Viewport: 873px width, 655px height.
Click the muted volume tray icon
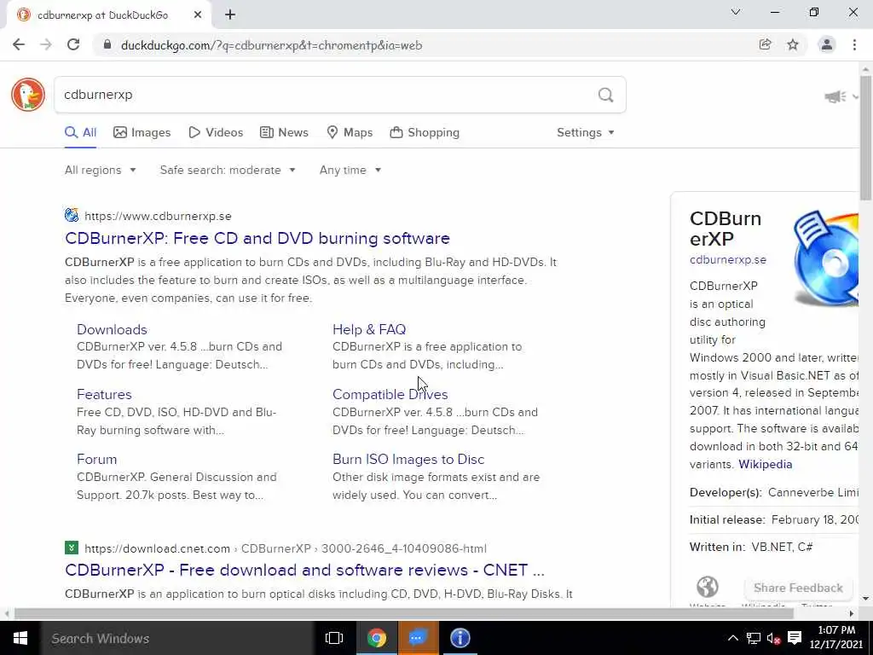pos(773,638)
